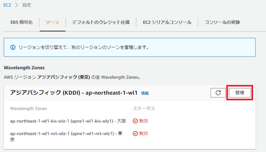Image resolution: width=266 pixels, height=152 pixels.
Task: Click the アジアパシフィック (KDDI) group heading
Action: (73, 93)
